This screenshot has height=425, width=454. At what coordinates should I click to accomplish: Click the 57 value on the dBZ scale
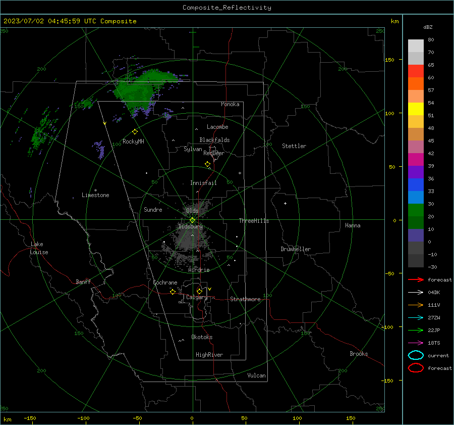431,90
